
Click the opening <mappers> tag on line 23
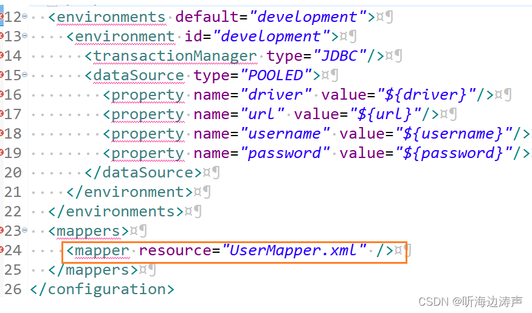pos(89,232)
